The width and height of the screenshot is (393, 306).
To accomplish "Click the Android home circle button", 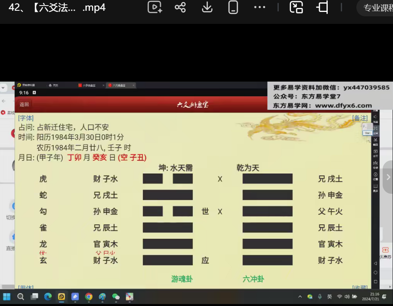I will pyautogui.click(x=375, y=273).
